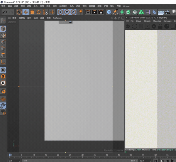Viewport: 176px width, 162px height.
Task: Switch to Polygons mode
Action: pos(3,55)
